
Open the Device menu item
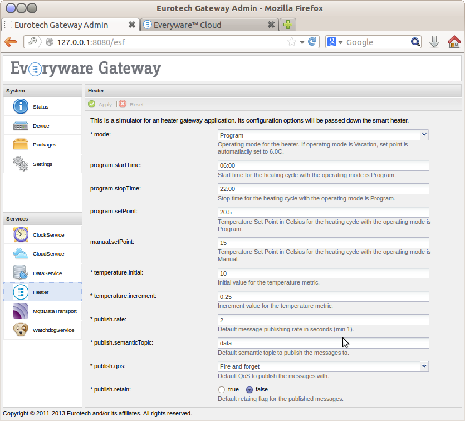43,125
